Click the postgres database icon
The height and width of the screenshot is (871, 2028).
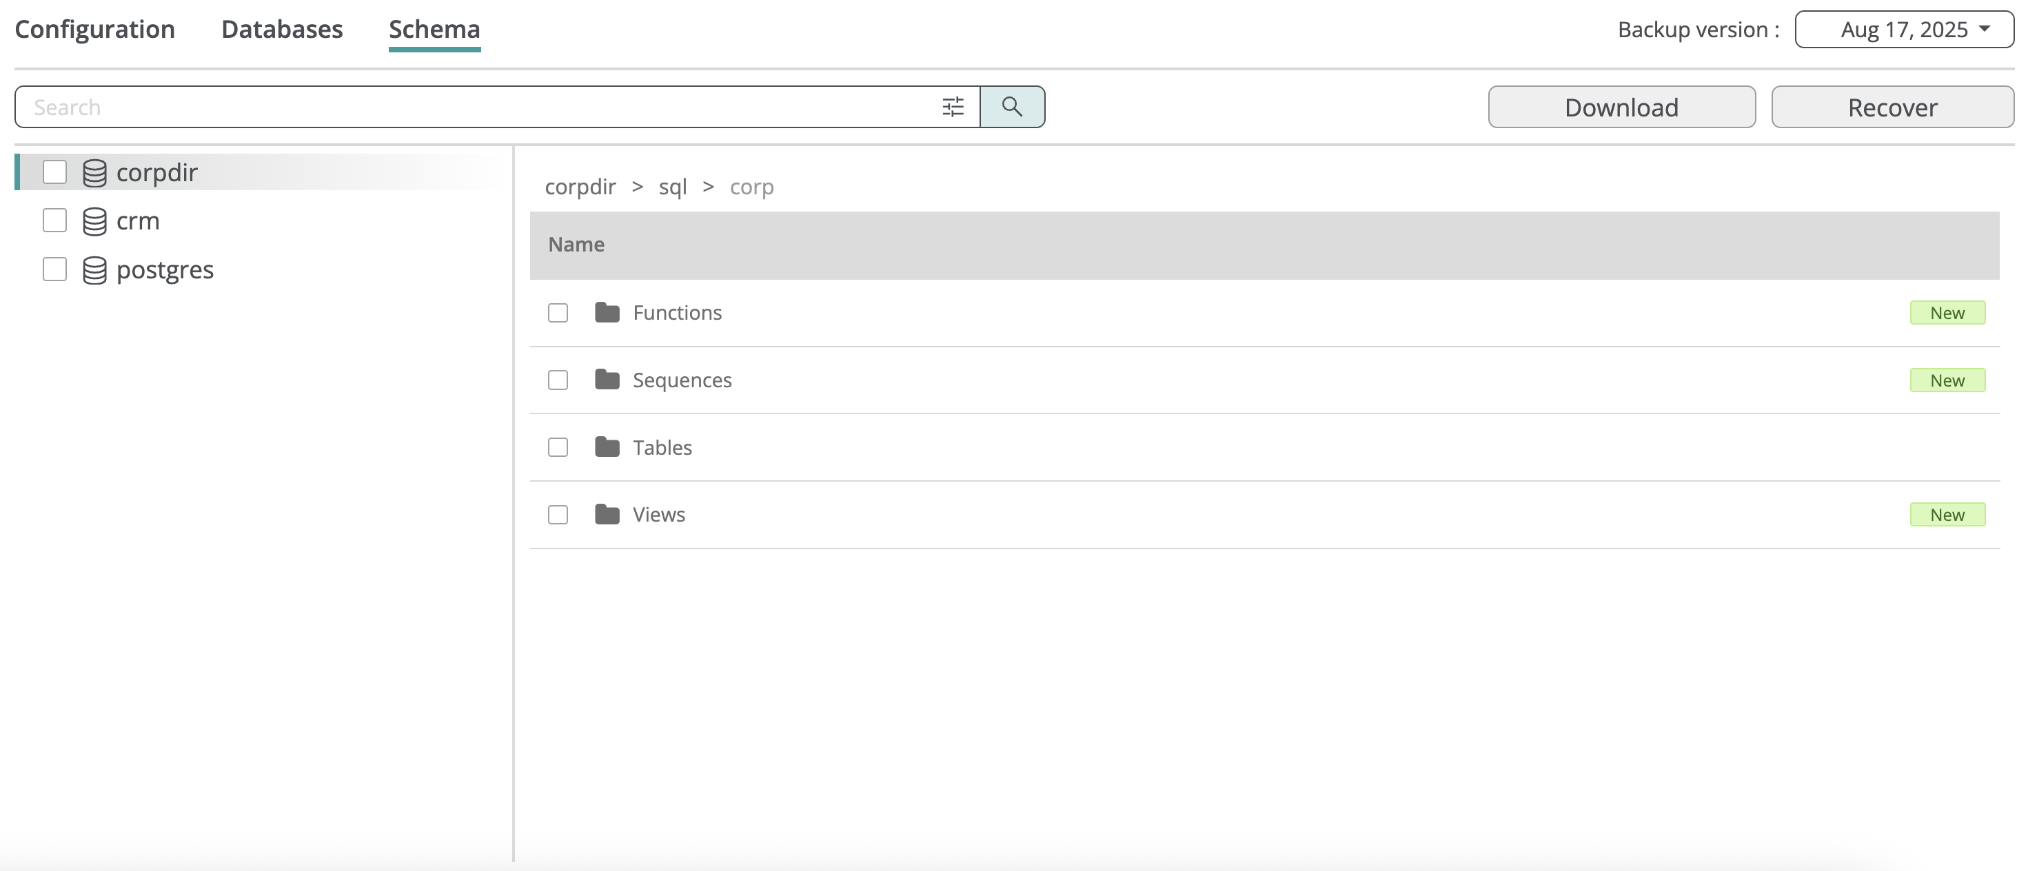point(94,270)
